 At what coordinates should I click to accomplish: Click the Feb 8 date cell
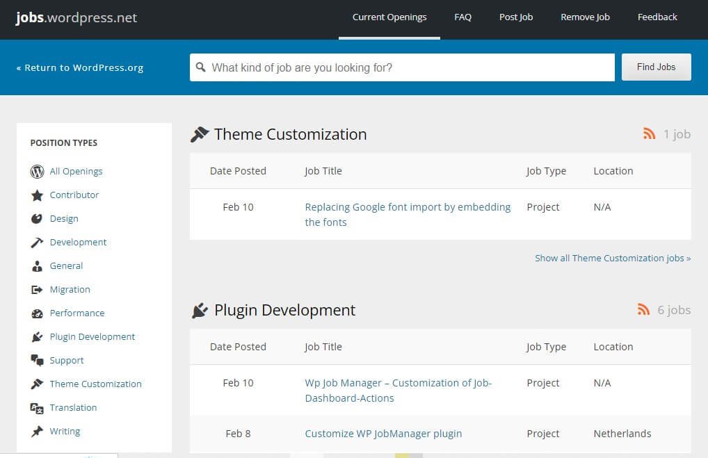(238, 434)
